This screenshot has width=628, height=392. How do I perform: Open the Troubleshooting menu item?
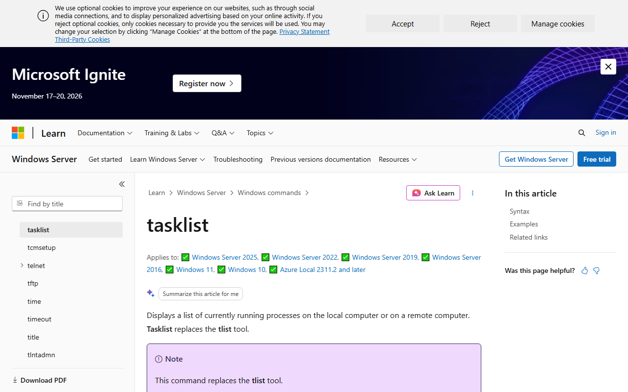[238, 159]
